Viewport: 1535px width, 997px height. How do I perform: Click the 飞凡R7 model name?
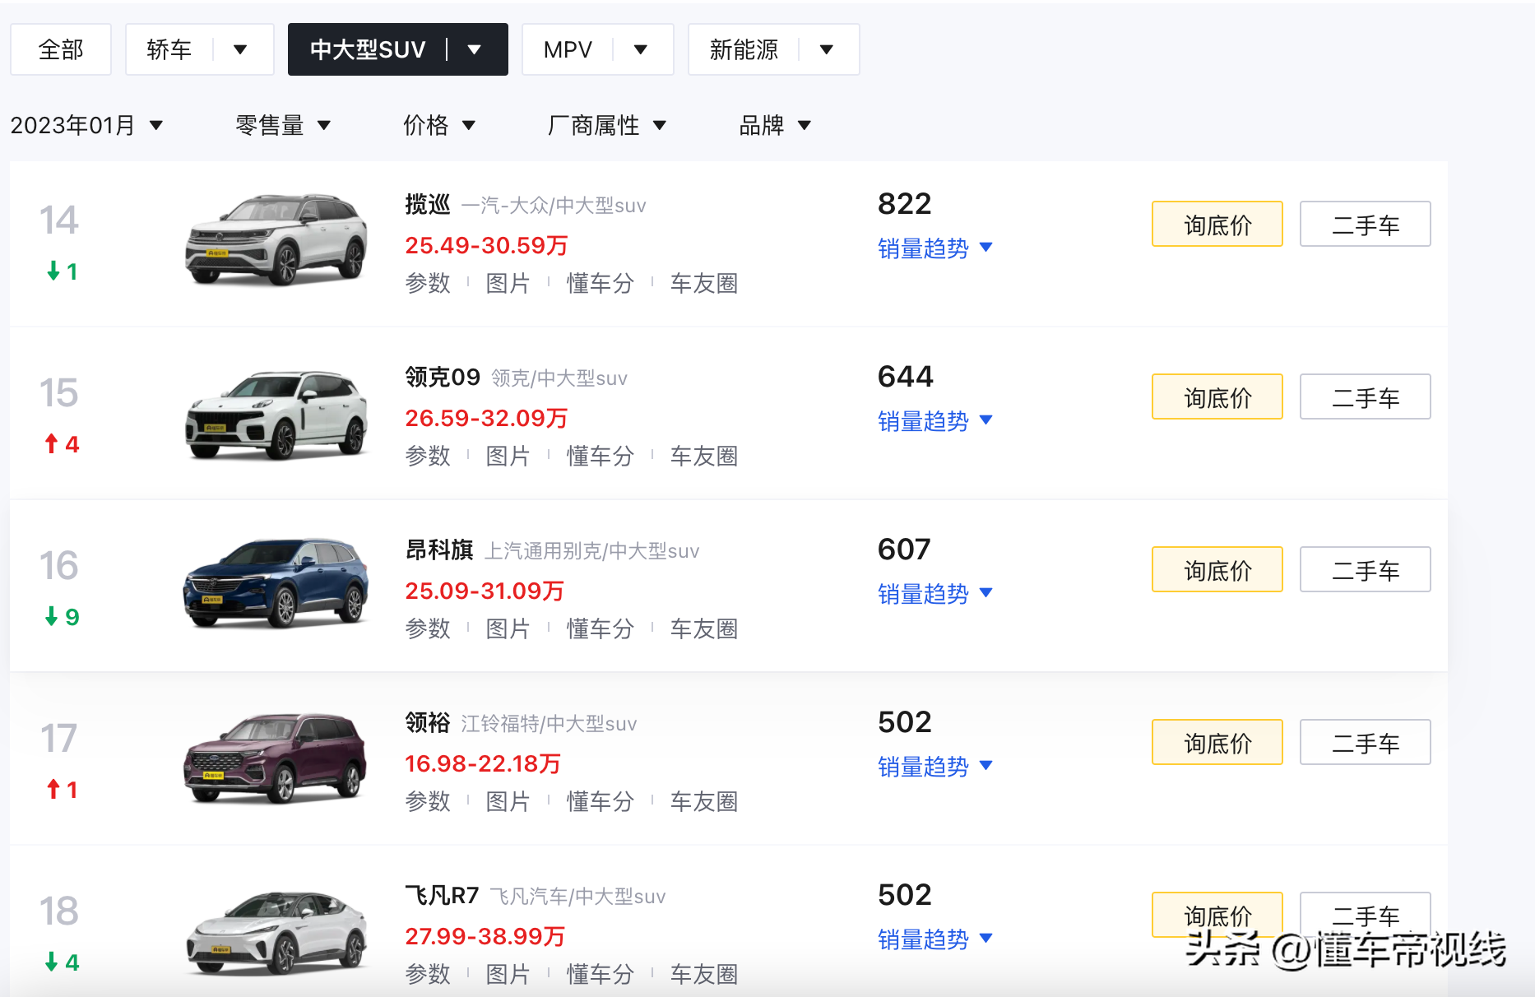point(442,895)
